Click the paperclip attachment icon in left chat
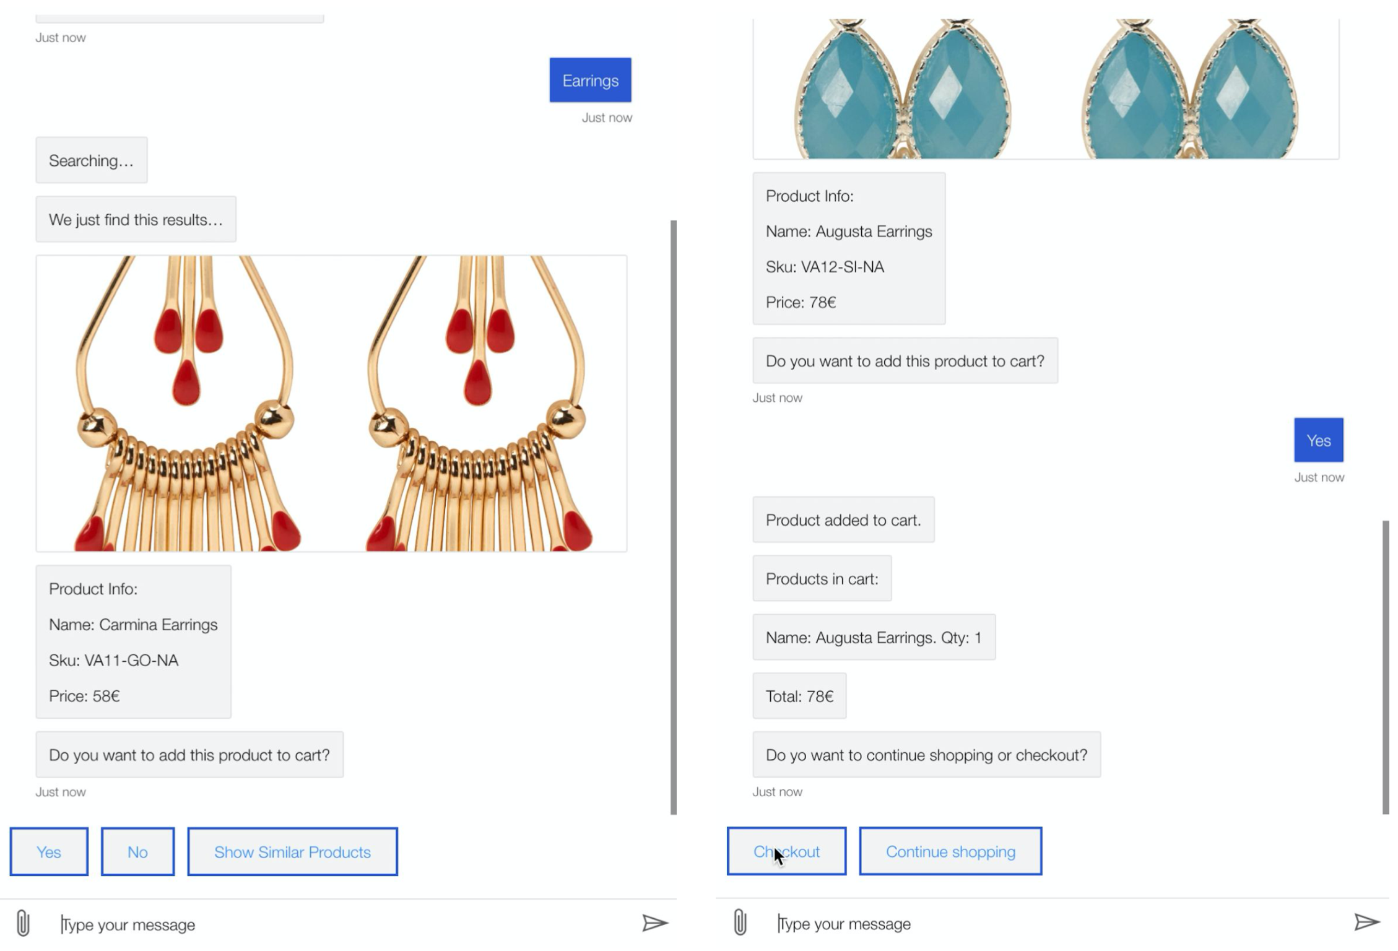 pos(23,923)
